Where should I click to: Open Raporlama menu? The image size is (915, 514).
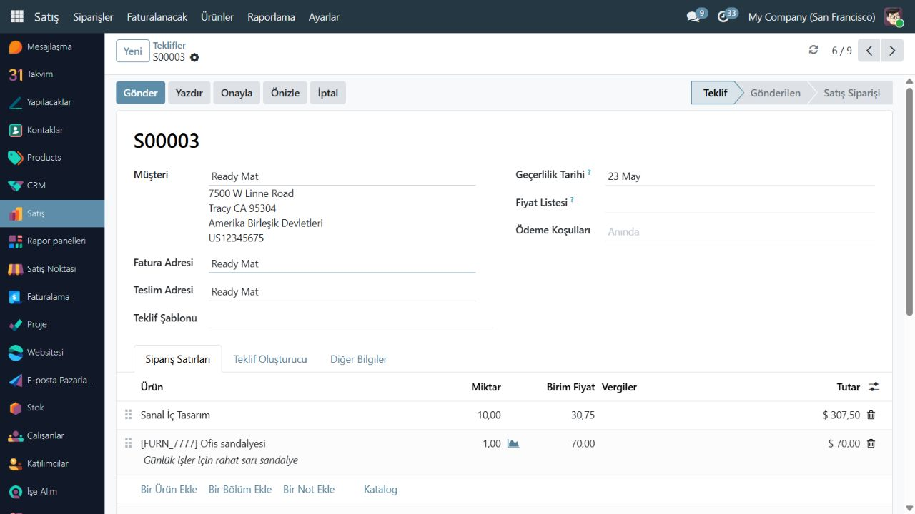click(271, 16)
